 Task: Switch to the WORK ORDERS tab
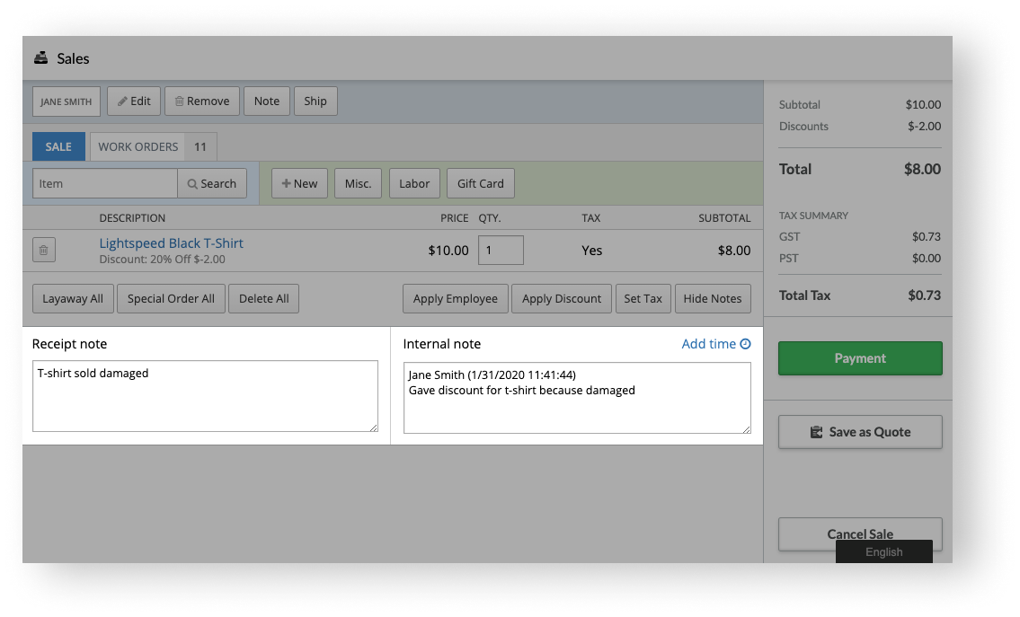pos(138,145)
